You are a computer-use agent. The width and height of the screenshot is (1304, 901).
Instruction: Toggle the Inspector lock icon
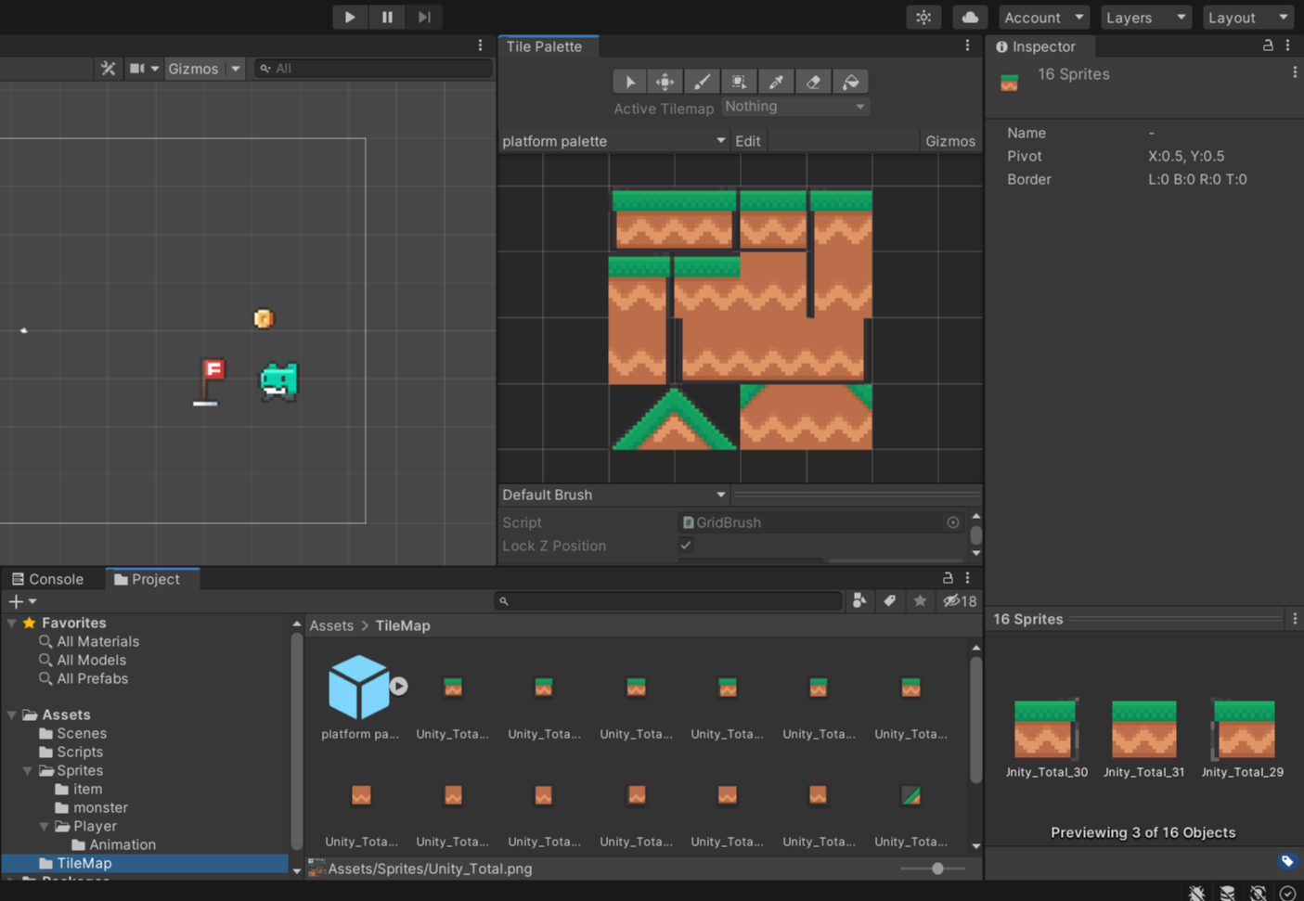[x=1268, y=45]
